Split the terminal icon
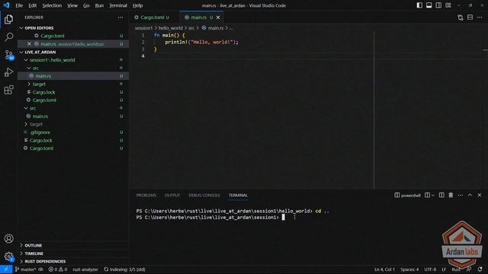Viewport: 488px width, 274px height. coord(441,195)
